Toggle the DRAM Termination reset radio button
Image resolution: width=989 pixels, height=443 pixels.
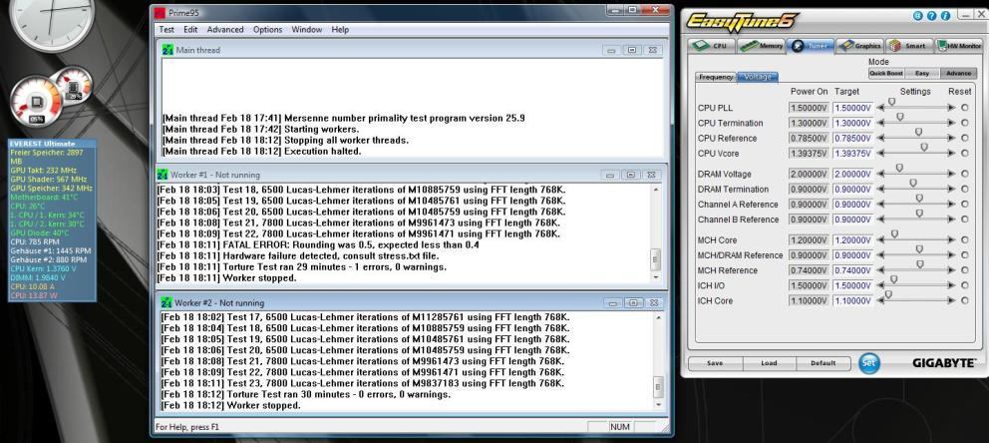[964, 190]
